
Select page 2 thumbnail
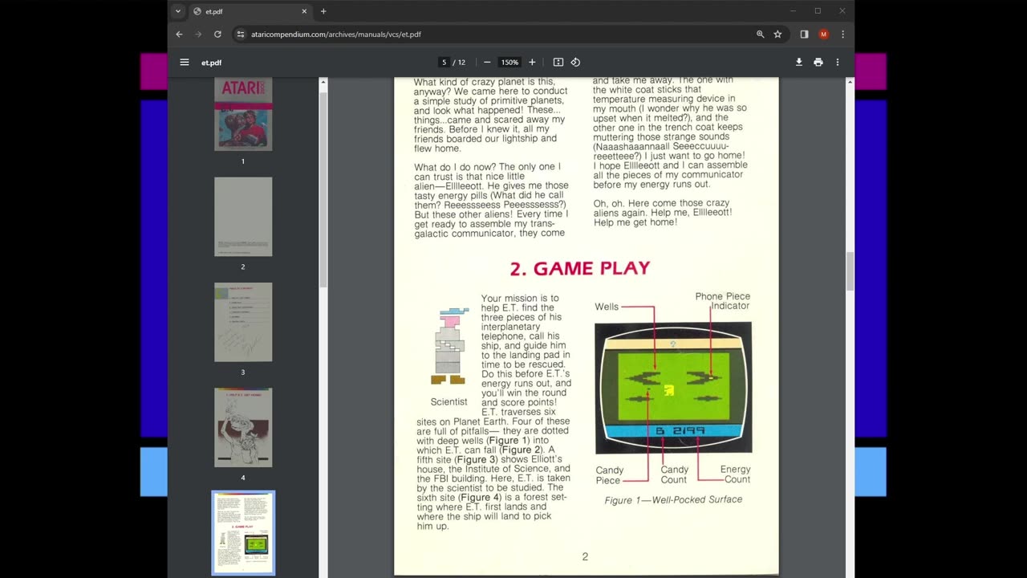tap(243, 217)
